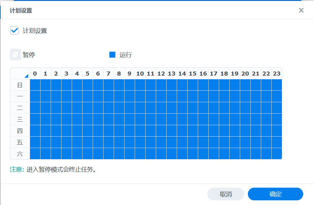Toggle the Sunday hour 0 grid cell
This screenshot has height=205, width=314.
[x=35, y=85]
